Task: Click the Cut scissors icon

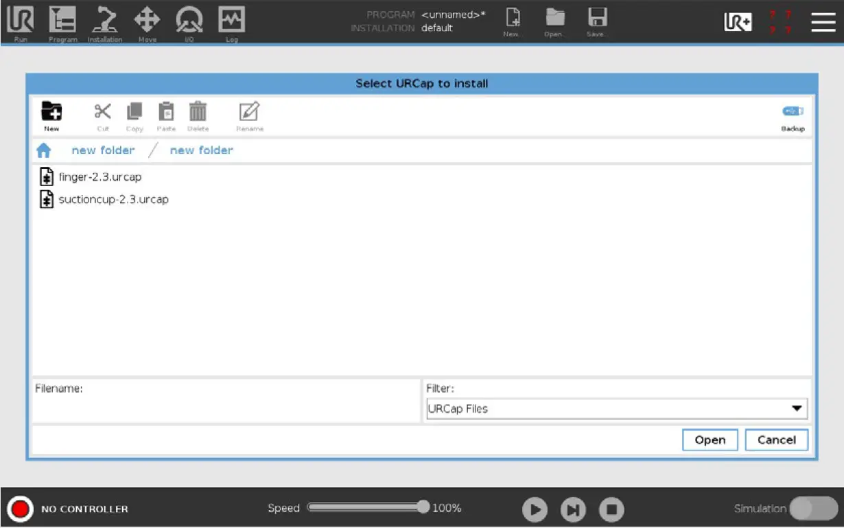Action: click(x=103, y=116)
